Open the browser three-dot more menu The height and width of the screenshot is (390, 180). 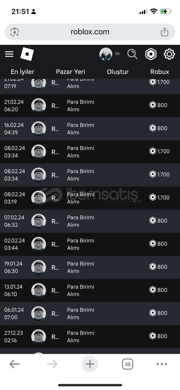[162, 364]
